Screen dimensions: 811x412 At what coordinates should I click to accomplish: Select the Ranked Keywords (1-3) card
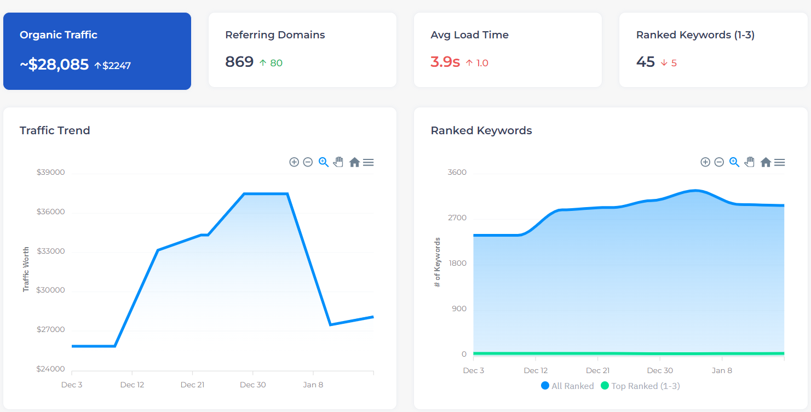click(x=713, y=50)
